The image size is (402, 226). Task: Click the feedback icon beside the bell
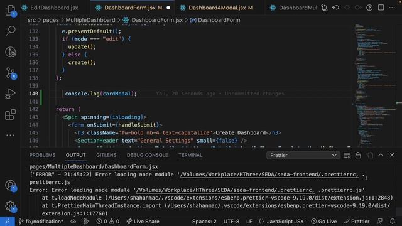(x=379, y=222)
